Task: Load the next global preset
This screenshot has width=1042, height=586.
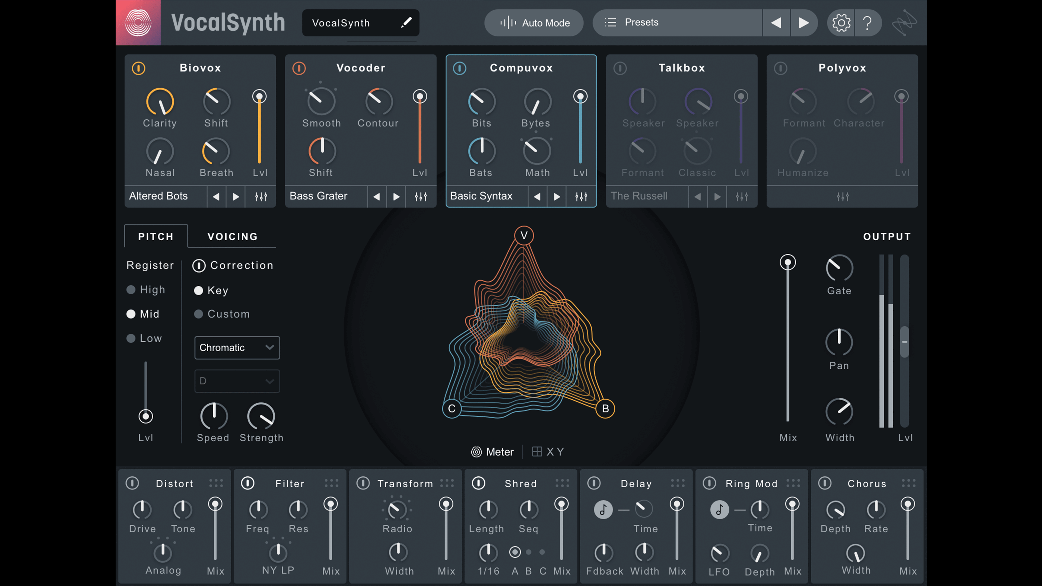Action: pyautogui.click(x=803, y=23)
